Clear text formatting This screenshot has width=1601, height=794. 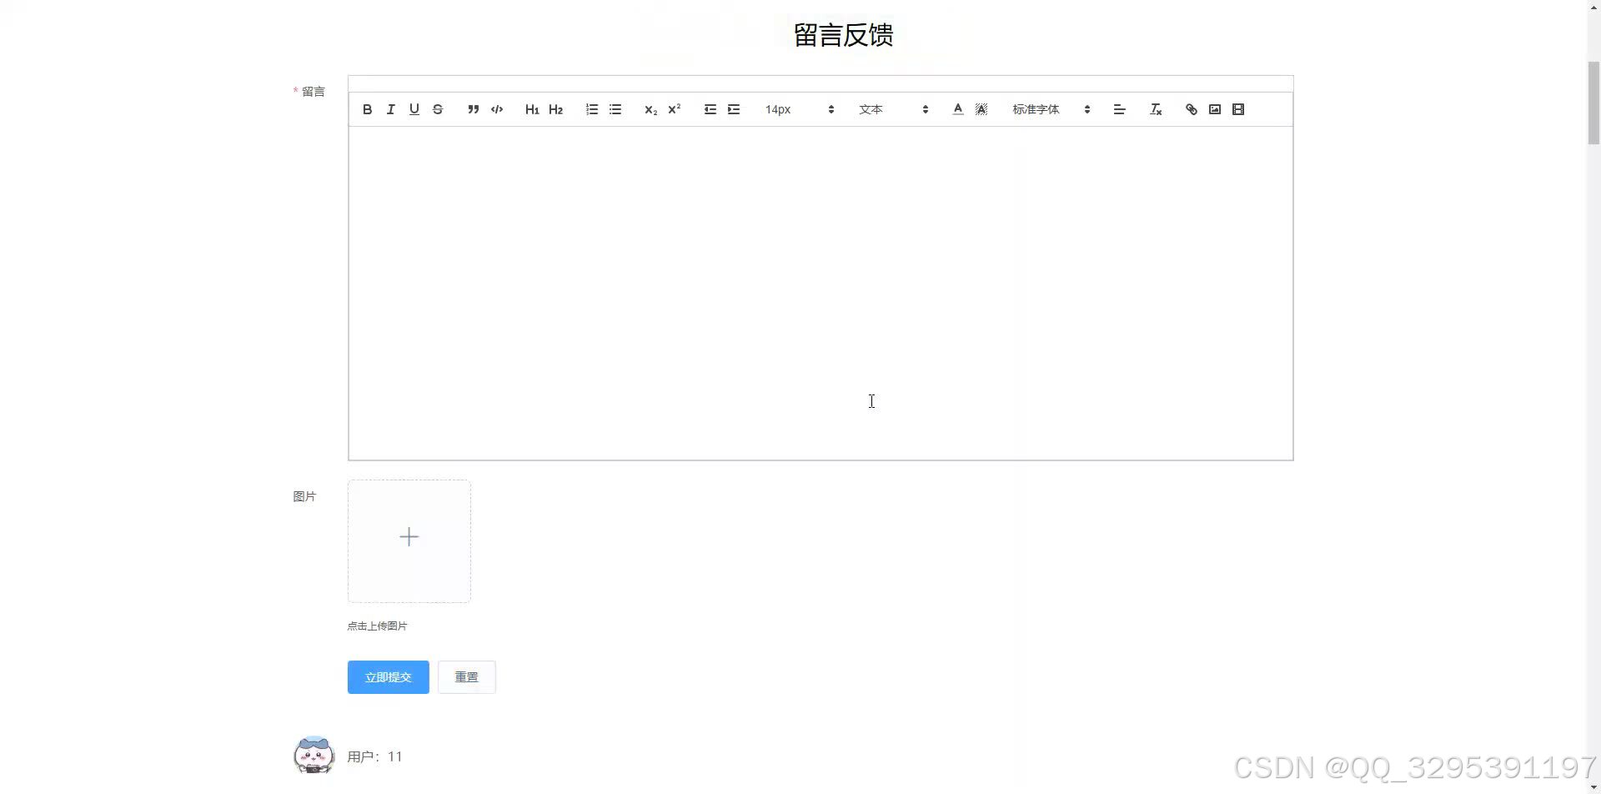tap(1155, 109)
